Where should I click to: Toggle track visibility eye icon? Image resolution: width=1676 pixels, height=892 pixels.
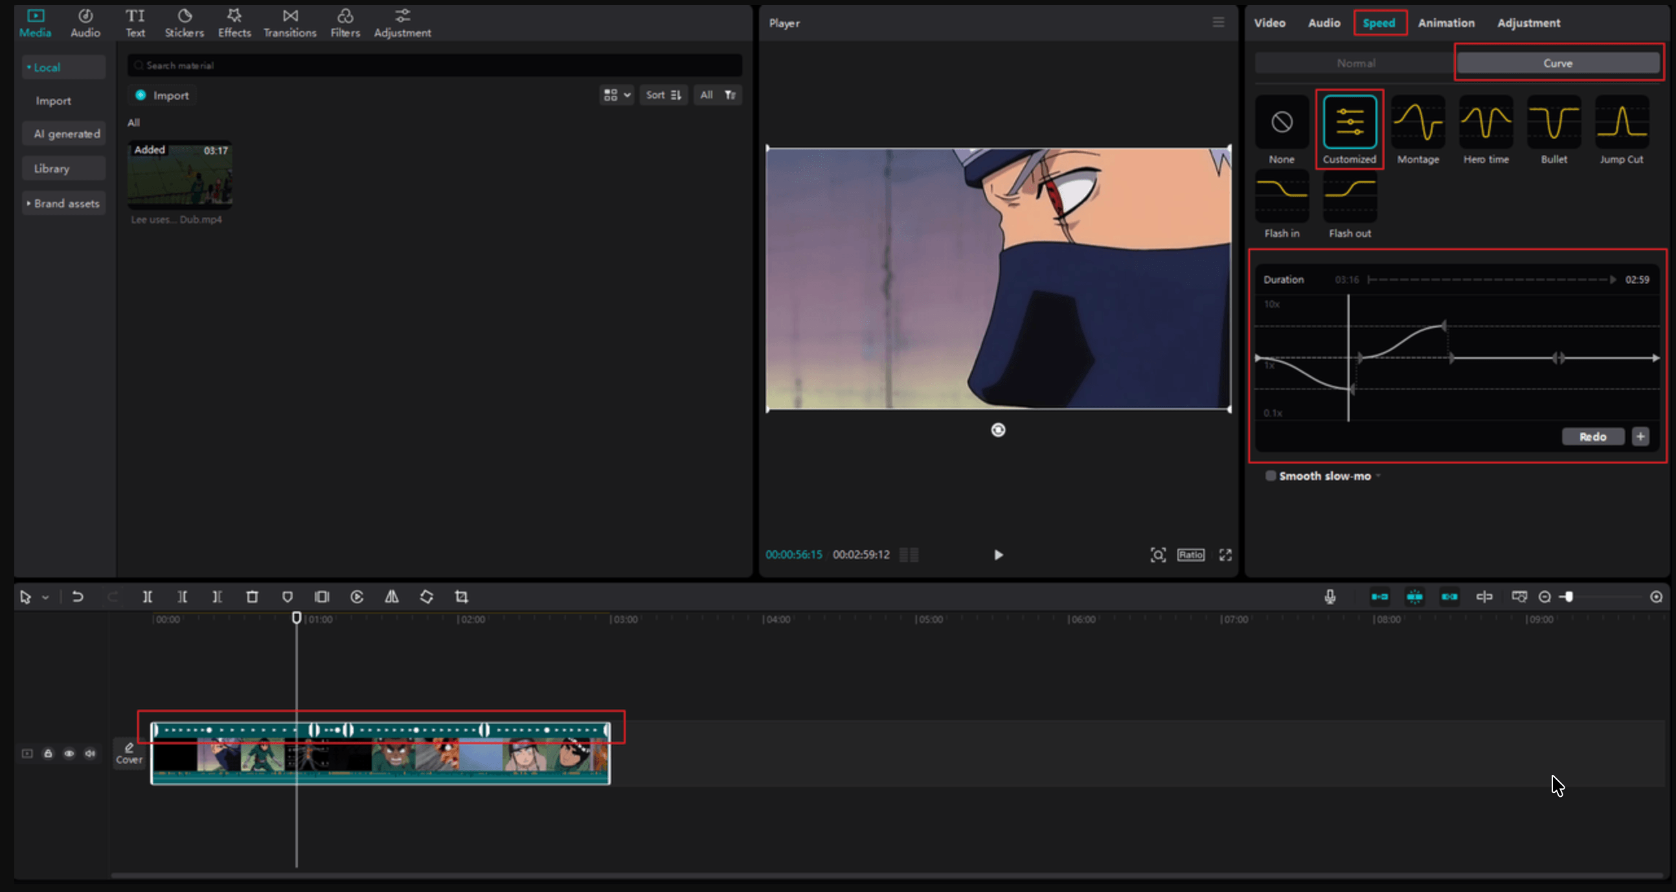coord(69,753)
